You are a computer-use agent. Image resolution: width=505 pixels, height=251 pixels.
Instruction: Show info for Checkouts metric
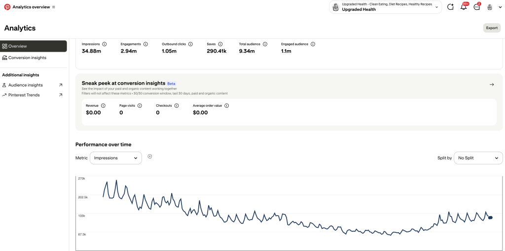pyautogui.click(x=177, y=105)
